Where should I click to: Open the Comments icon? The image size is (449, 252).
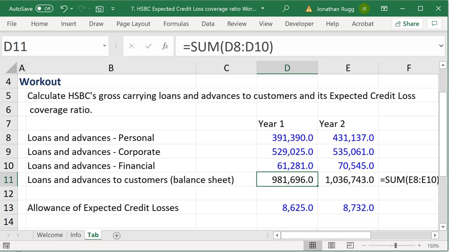click(434, 24)
